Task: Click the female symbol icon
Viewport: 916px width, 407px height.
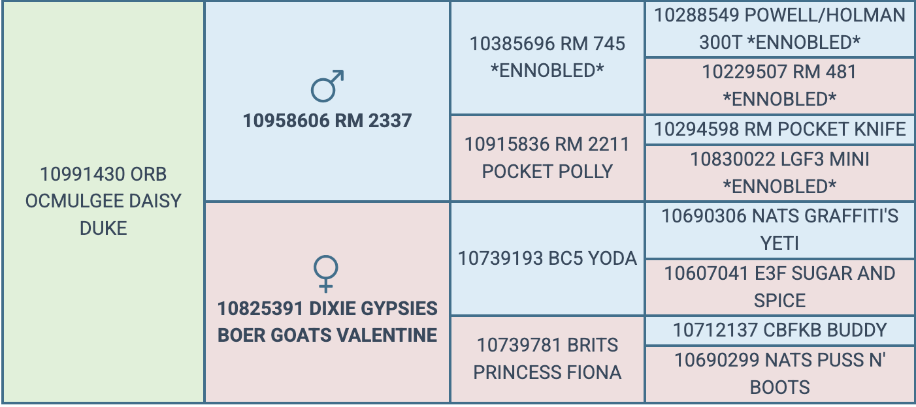Action: (x=327, y=273)
